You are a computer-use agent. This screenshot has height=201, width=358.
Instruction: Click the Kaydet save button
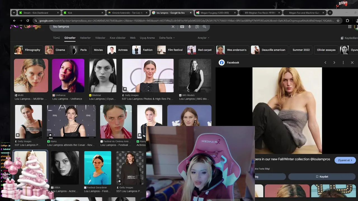[x=322, y=177]
